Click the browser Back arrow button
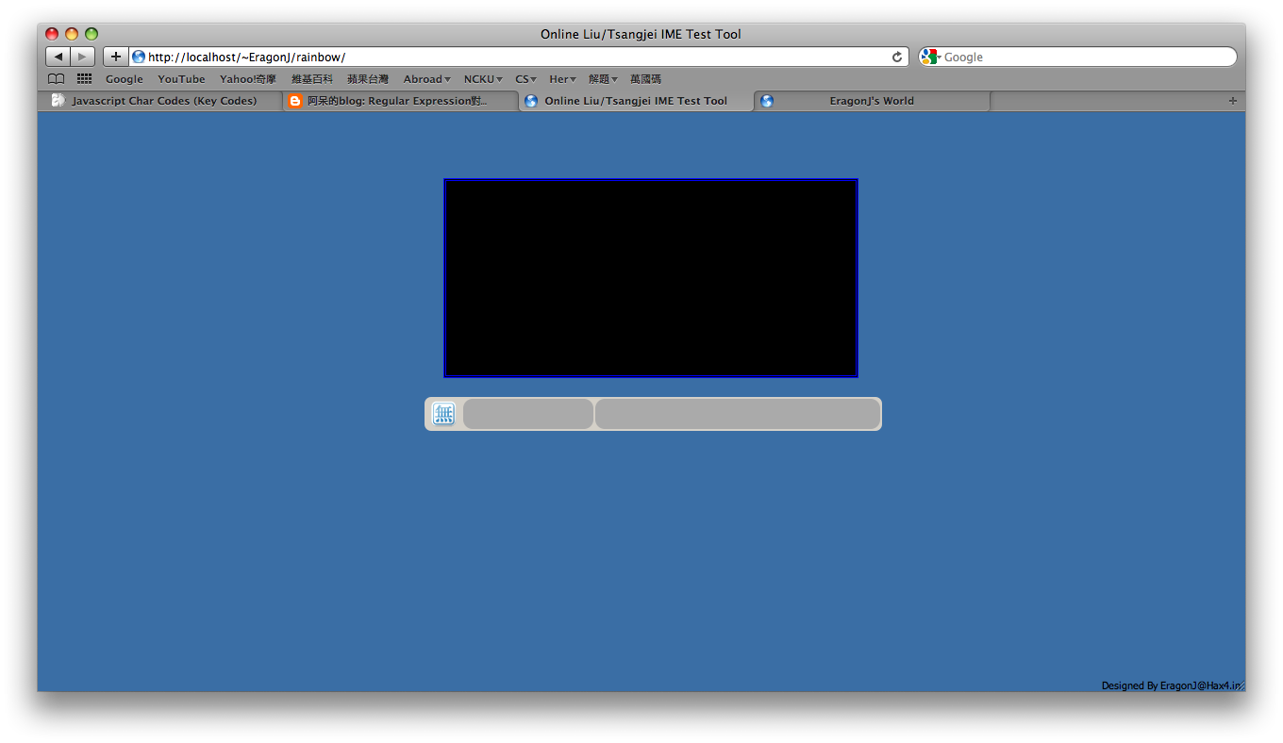Image resolution: width=1283 pixels, height=743 pixels. pos(58,57)
